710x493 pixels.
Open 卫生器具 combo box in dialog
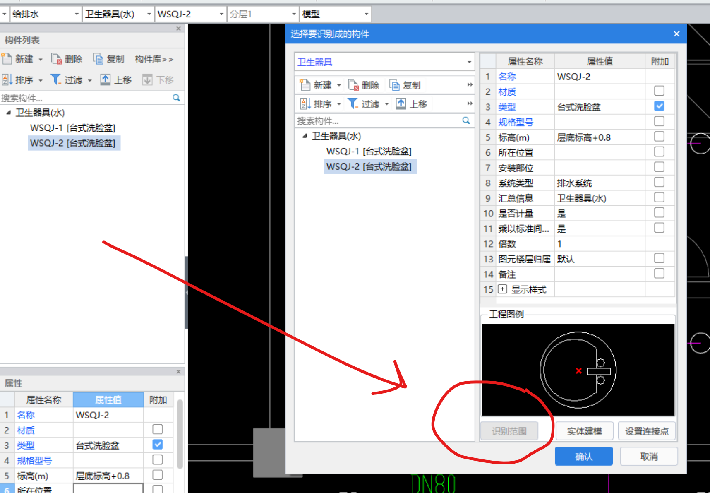(x=385, y=62)
